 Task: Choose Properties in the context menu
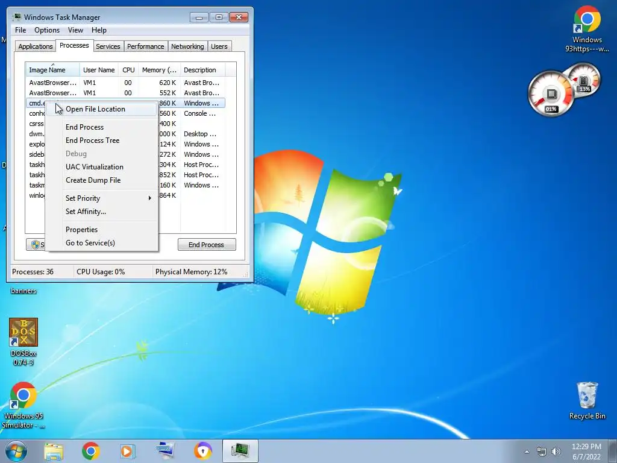point(101,230)
